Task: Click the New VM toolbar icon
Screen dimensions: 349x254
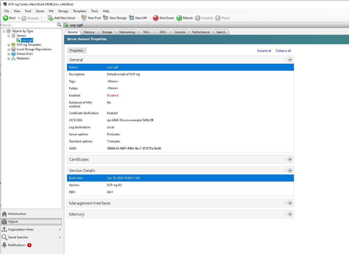Action: pos(131,18)
